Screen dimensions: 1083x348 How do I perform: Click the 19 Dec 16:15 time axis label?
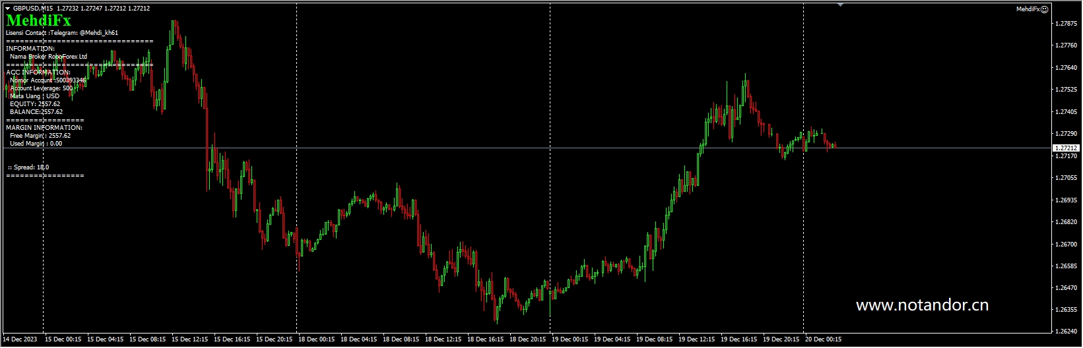(739, 339)
